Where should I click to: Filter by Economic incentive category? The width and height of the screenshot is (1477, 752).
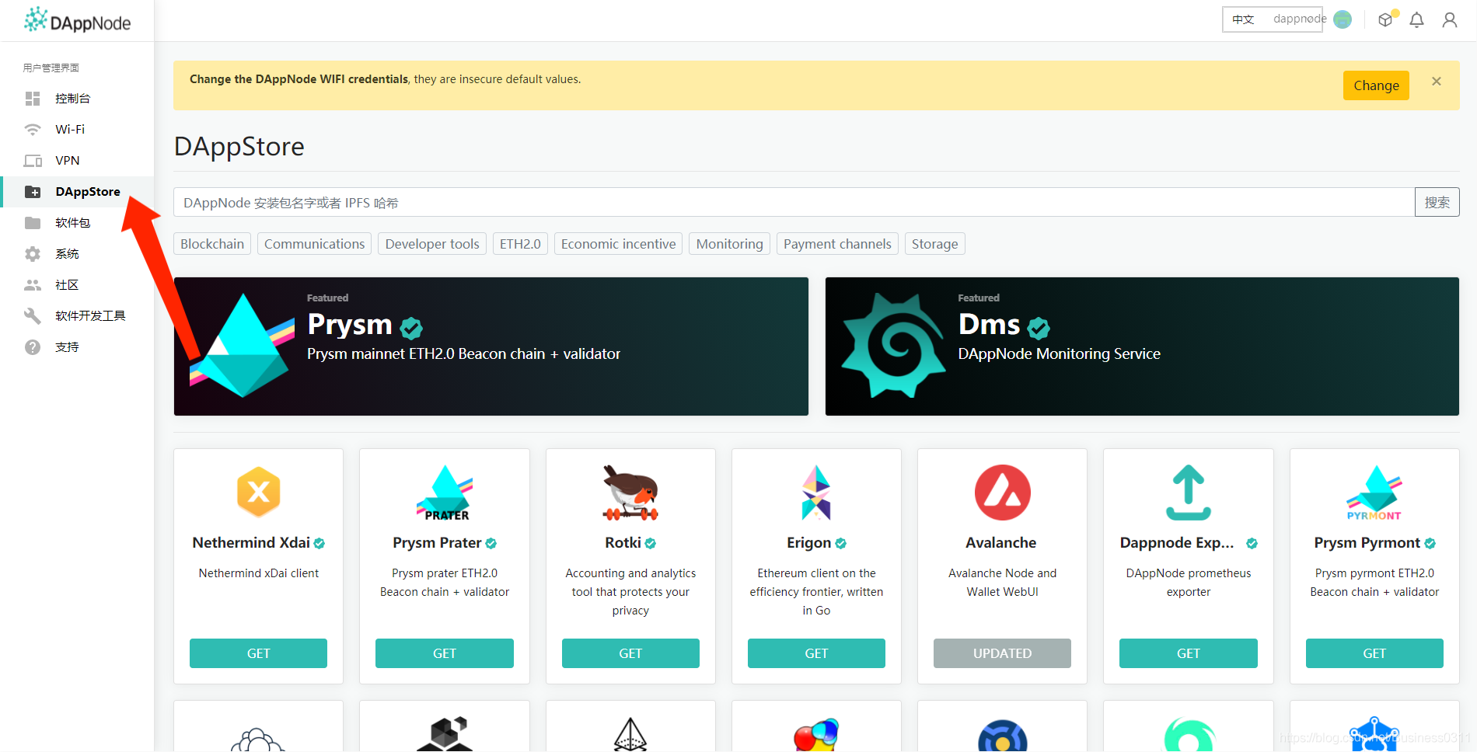(618, 244)
